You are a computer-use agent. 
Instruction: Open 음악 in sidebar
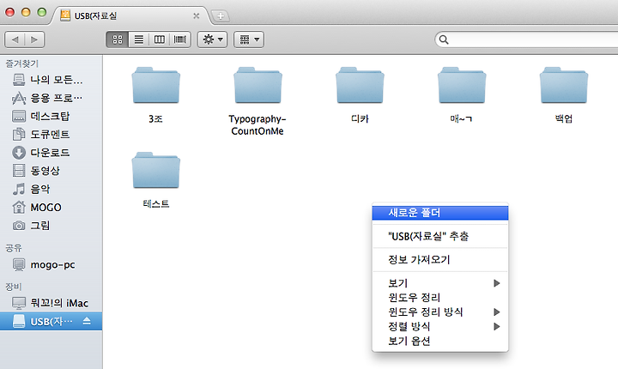(51, 190)
